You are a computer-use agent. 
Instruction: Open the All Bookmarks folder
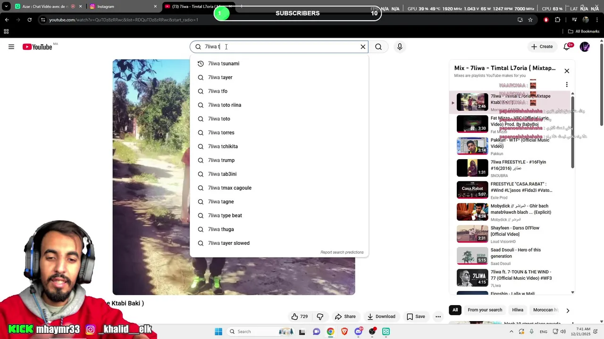584,32
